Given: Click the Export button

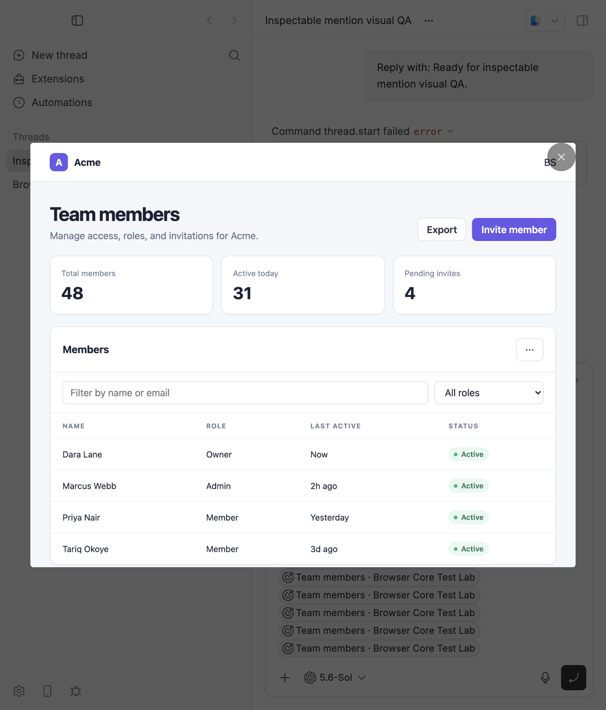Looking at the screenshot, I should coord(442,230).
